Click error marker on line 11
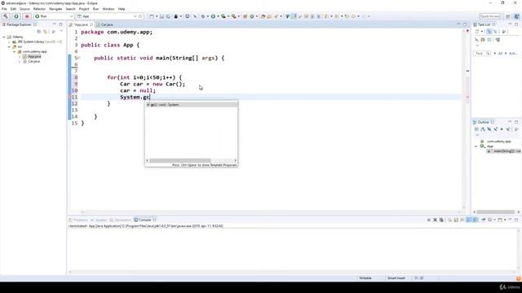Viewport: 522px width, 293px height. 69,97
